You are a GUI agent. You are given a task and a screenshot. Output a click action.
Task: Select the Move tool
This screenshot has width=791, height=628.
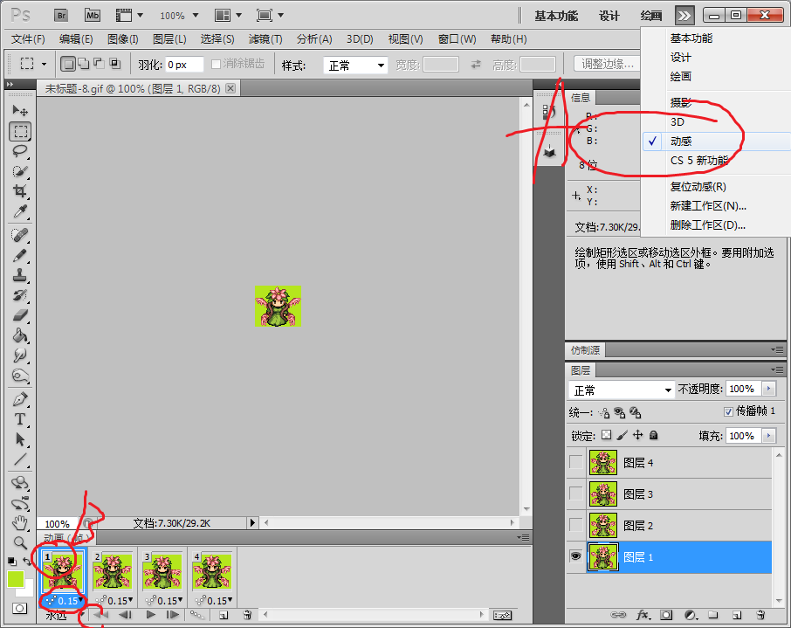(20, 111)
